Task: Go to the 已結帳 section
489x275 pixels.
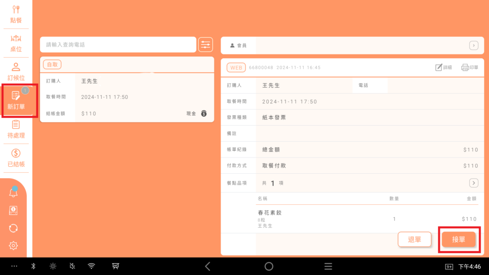Action: (x=16, y=158)
